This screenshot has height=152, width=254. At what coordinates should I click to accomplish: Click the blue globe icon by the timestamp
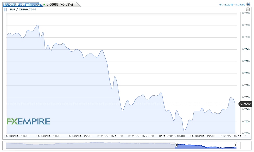pyautogui.click(x=248, y=4)
